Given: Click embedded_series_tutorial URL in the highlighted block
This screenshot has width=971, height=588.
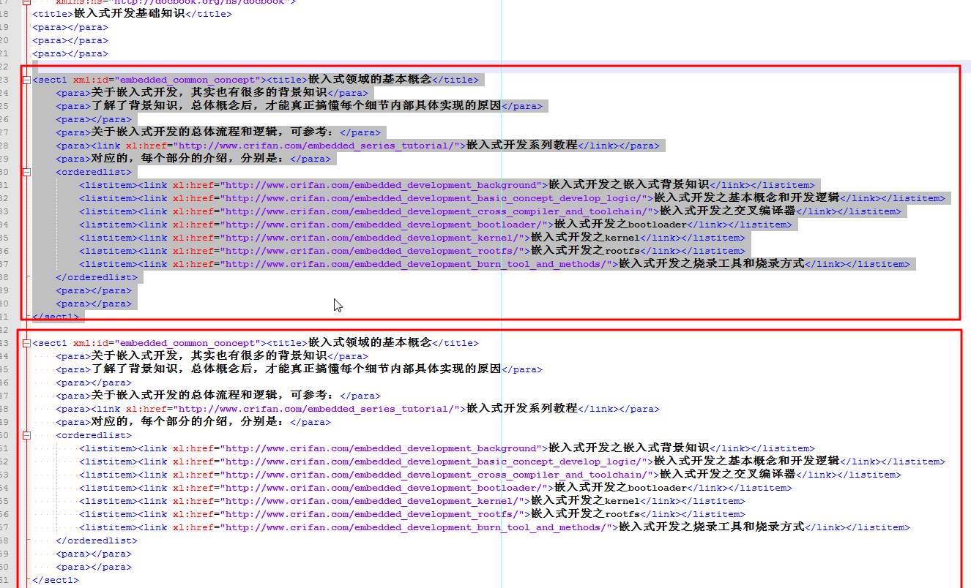Looking at the screenshot, I should coord(316,146).
